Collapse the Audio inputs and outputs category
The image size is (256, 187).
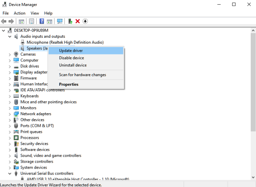pos(10,36)
